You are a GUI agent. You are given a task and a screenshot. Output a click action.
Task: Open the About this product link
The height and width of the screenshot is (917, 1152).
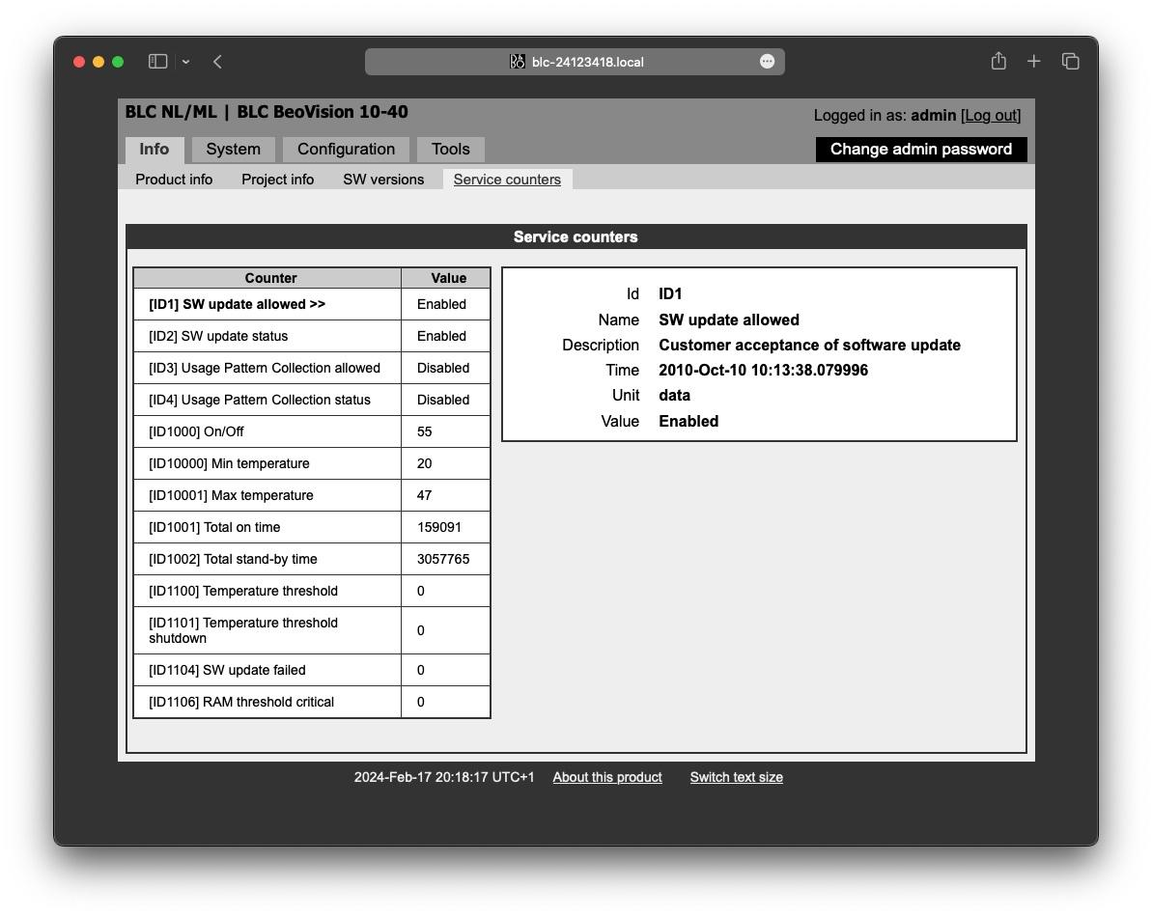tap(607, 777)
